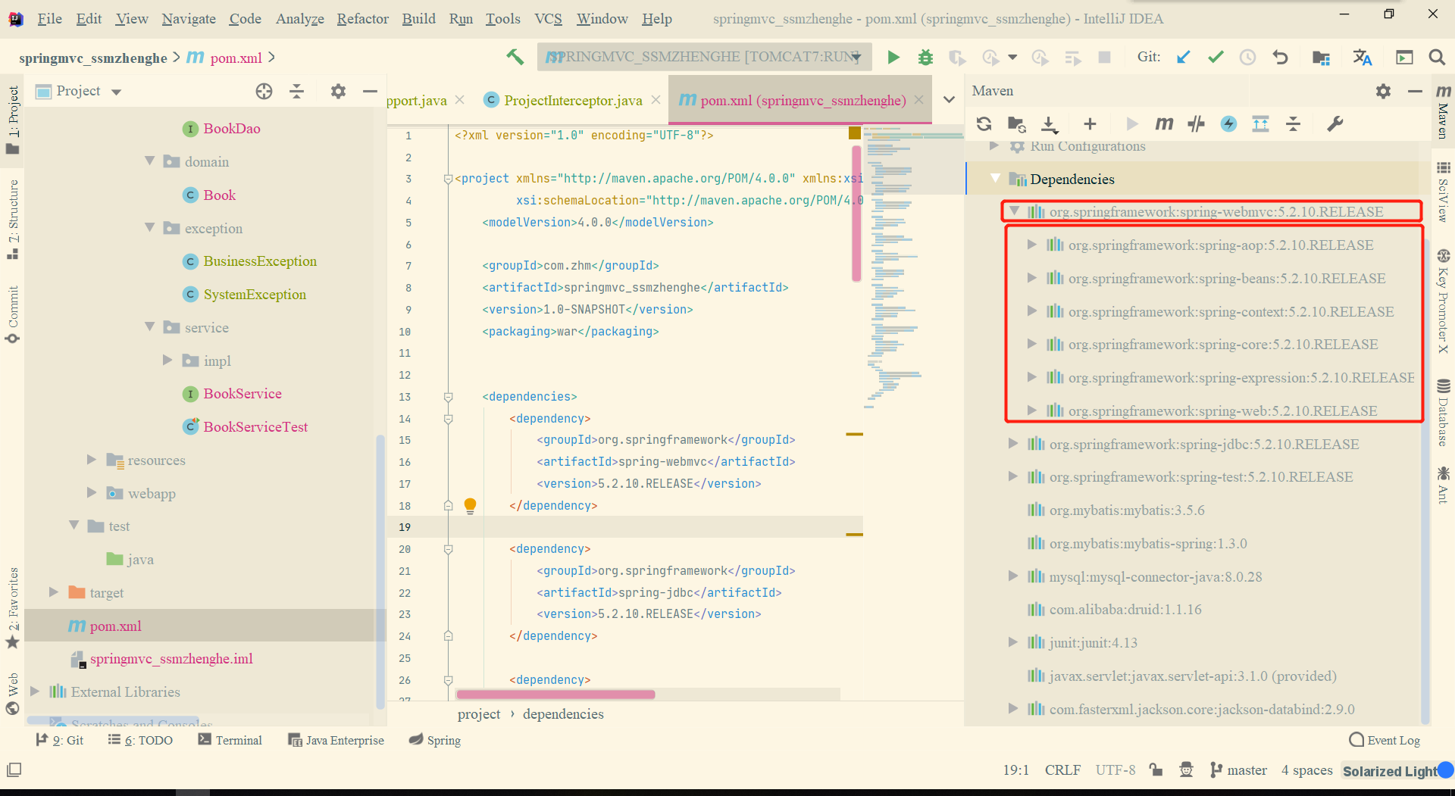Open the run configuration dropdown

pos(705,58)
